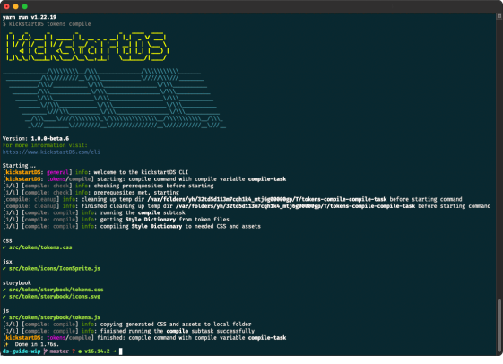Click file path 'src/token/icons/IconSprite.js'
The width and height of the screenshot is (503, 364).
(x=55, y=268)
